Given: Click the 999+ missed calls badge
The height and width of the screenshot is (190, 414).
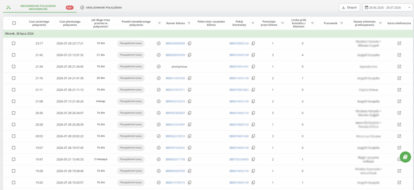Looking at the screenshot, I should click(70, 8).
